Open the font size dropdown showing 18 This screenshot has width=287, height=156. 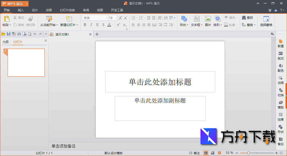(115, 18)
